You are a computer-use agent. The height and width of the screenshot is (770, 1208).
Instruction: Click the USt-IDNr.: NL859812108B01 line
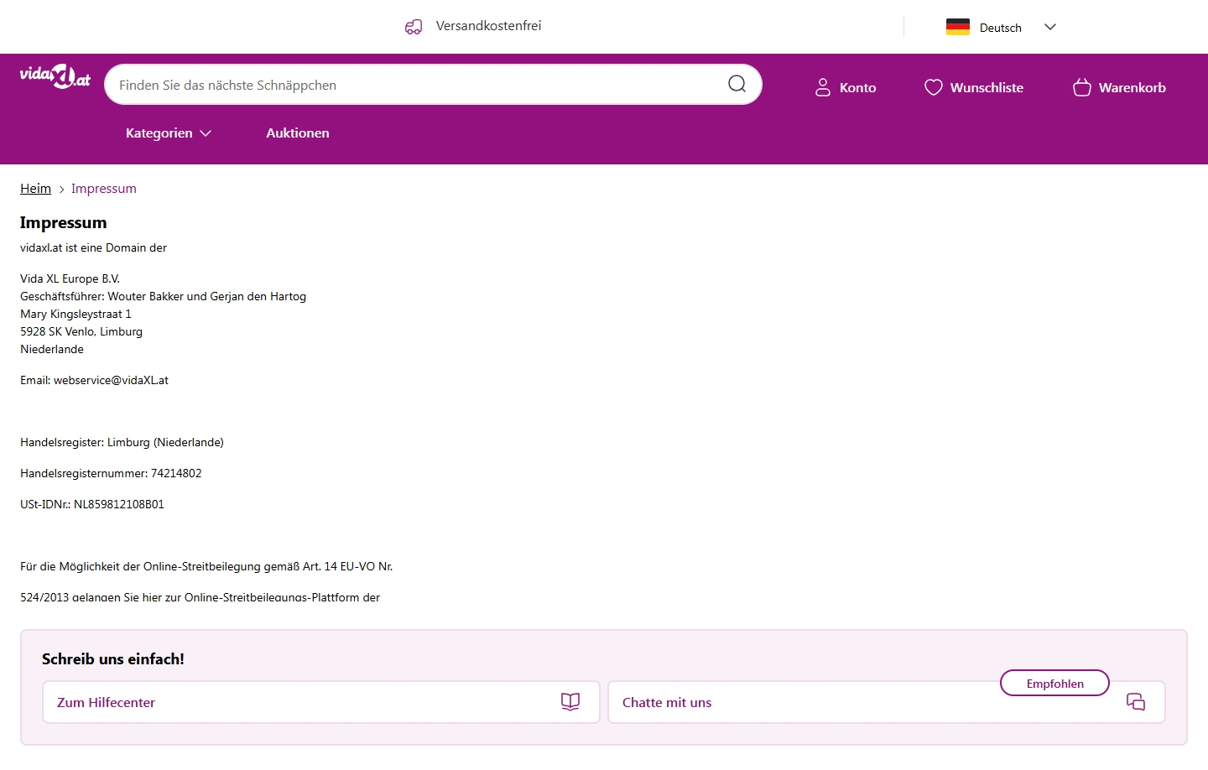tap(92, 504)
